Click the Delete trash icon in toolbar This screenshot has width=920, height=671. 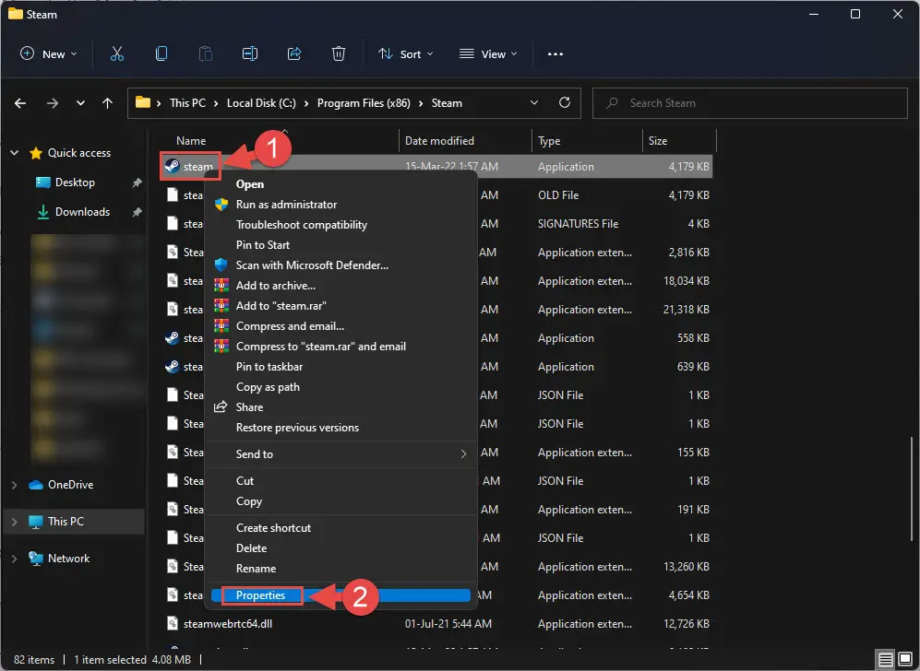tap(339, 53)
